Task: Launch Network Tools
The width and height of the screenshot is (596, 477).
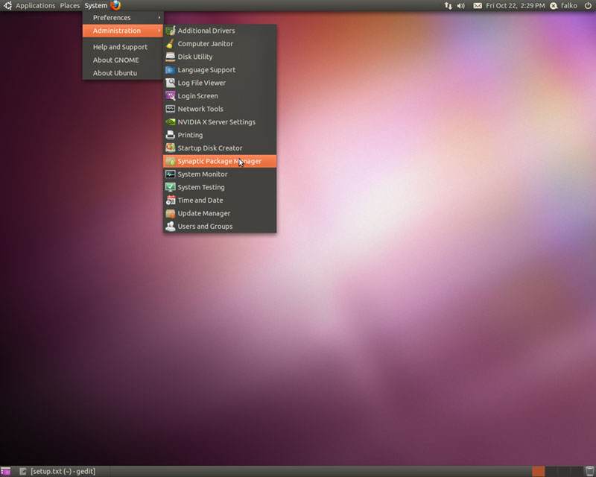Action: coord(220,109)
